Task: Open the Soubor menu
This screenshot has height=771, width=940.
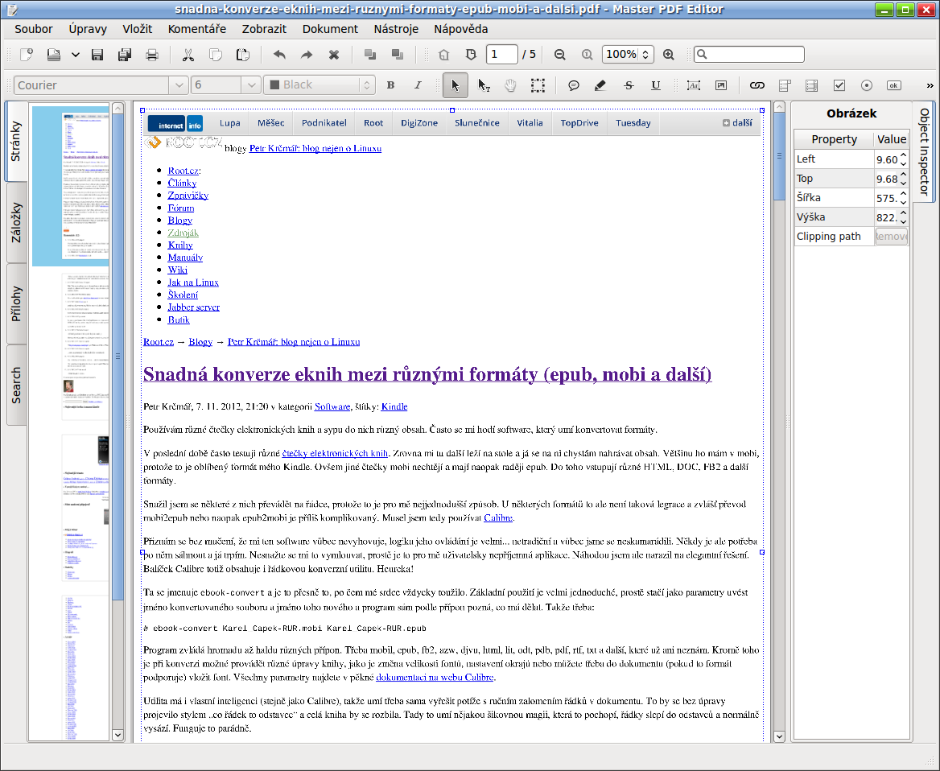Action: (x=34, y=29)
